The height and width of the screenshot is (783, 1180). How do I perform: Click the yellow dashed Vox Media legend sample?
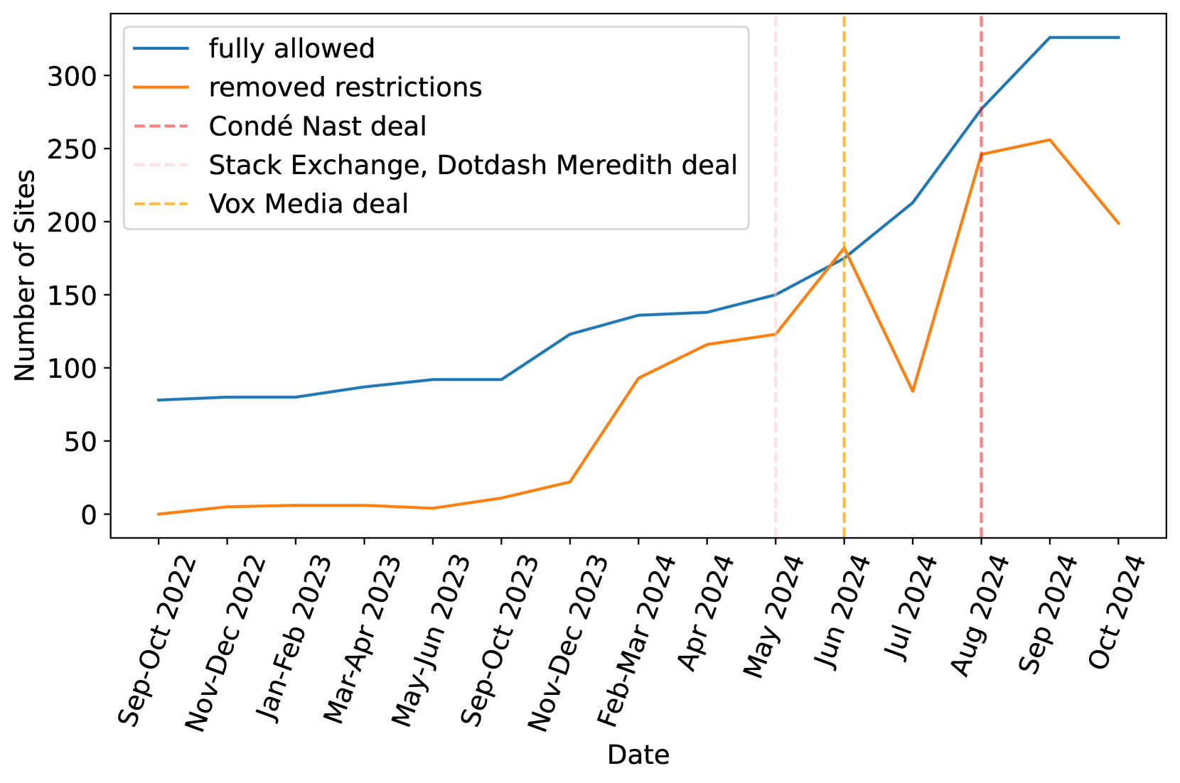161,204
